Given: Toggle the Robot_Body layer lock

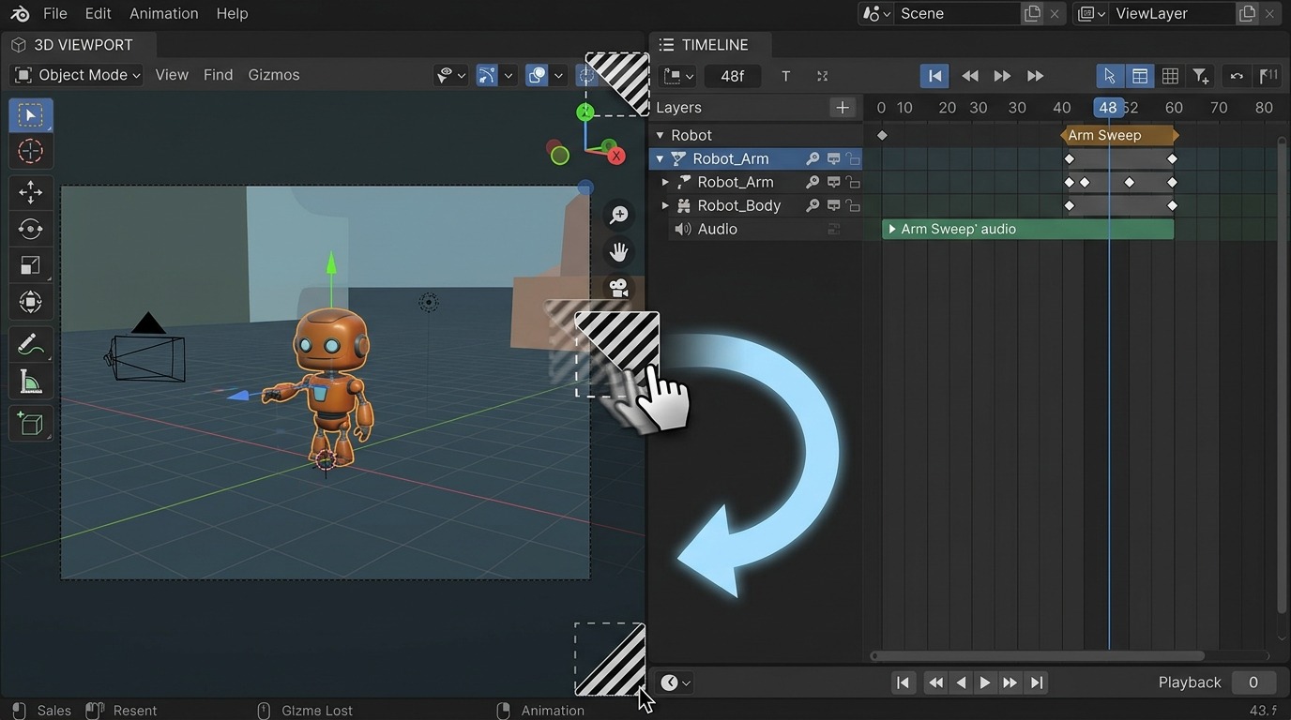Looking at the screenshot, I should click(x=853, y=205).
